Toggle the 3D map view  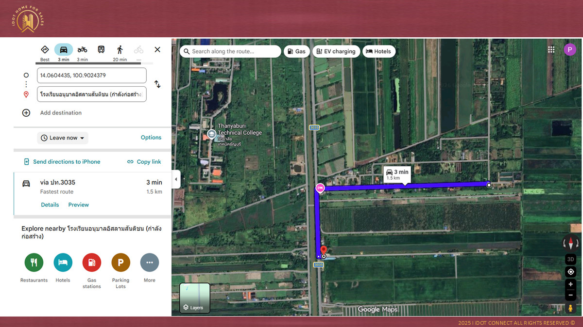571,259
